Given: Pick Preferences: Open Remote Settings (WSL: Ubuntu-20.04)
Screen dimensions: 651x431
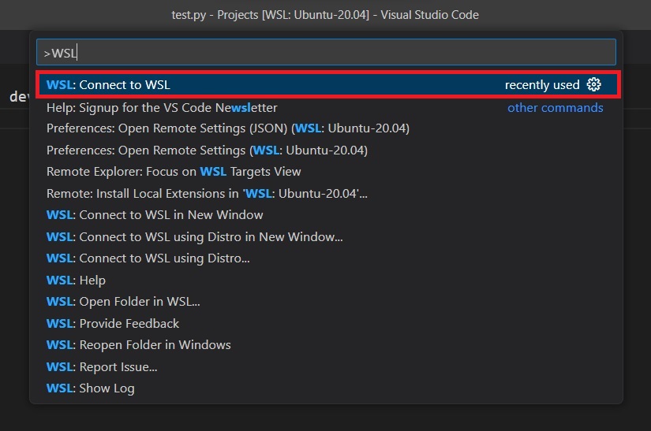Looking at the screenshot, I should pyautogui.click(x=326, y=150).
